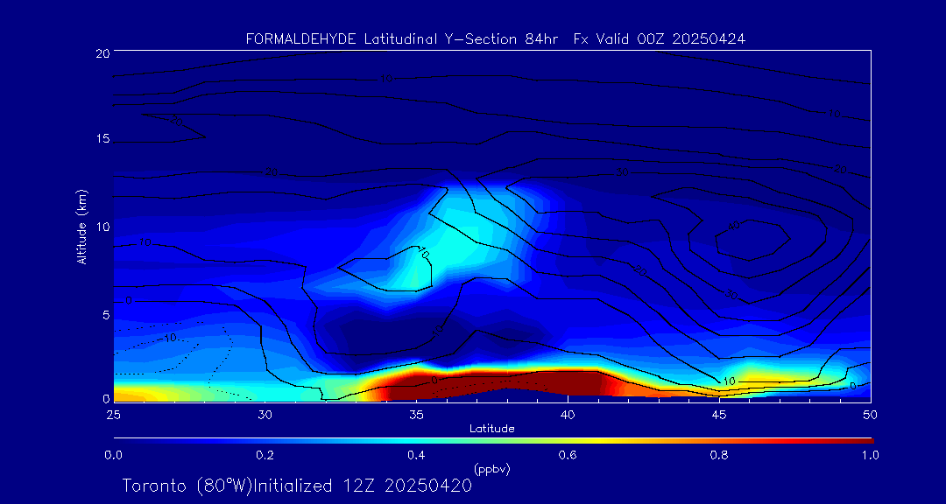Select the latitude tick label '30'

(x=265, y=415)
